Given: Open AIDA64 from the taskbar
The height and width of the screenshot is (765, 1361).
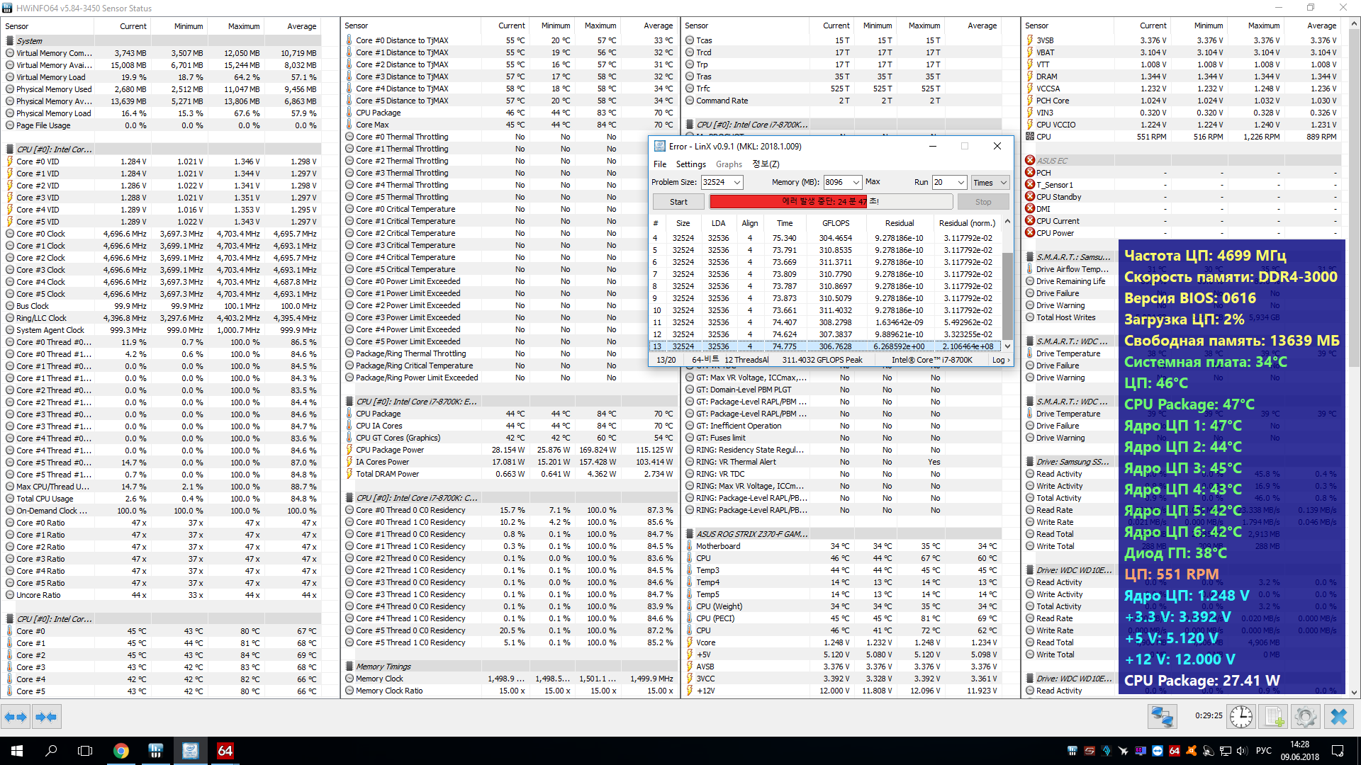Looking at the screenshot, I should click(225, 751).
